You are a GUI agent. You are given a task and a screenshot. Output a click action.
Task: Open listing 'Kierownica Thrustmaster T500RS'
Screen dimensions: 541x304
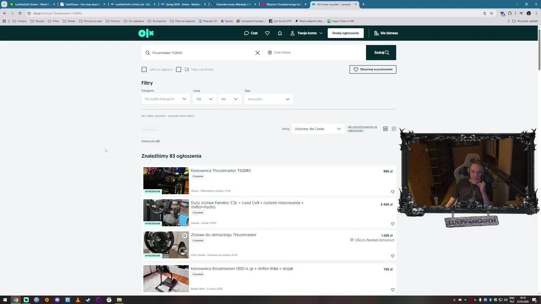[x=221, y=171]
